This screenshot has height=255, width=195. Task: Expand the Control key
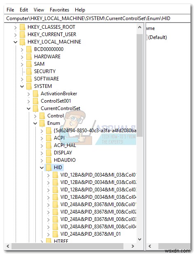(35, 116)
